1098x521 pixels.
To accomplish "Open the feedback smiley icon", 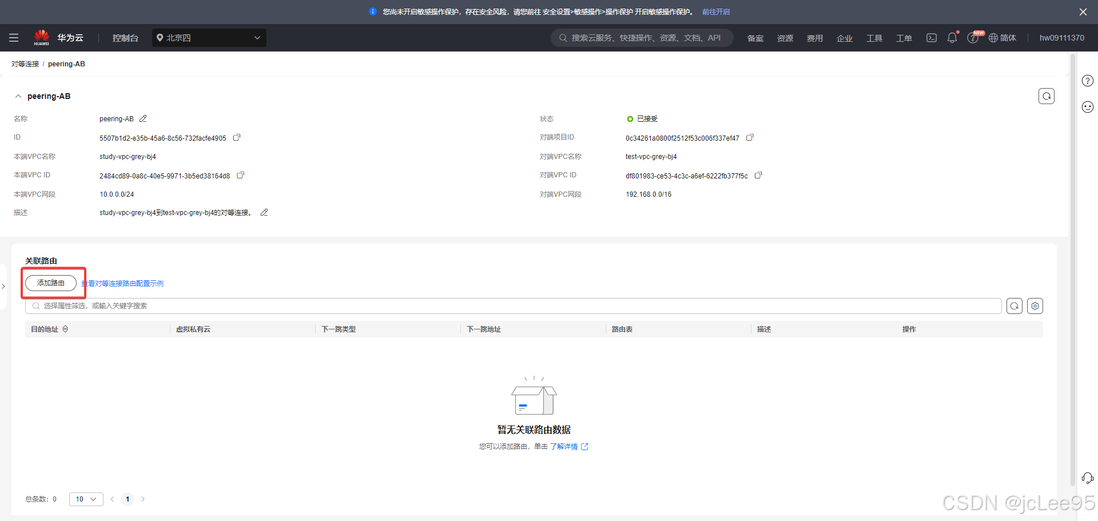I will (1088, 107).
